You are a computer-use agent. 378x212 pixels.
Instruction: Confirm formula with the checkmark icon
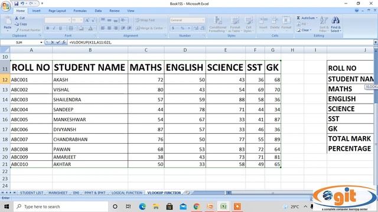pos(58,42)
